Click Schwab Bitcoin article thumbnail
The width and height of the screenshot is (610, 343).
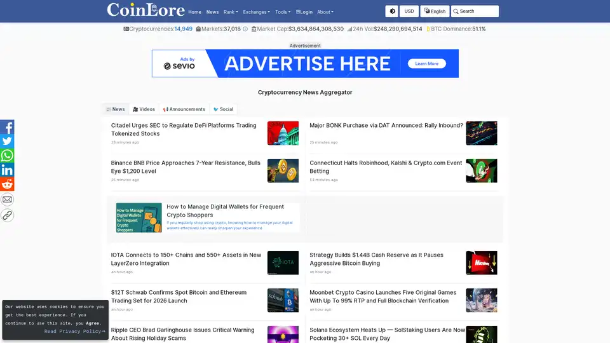click(283, 300)
